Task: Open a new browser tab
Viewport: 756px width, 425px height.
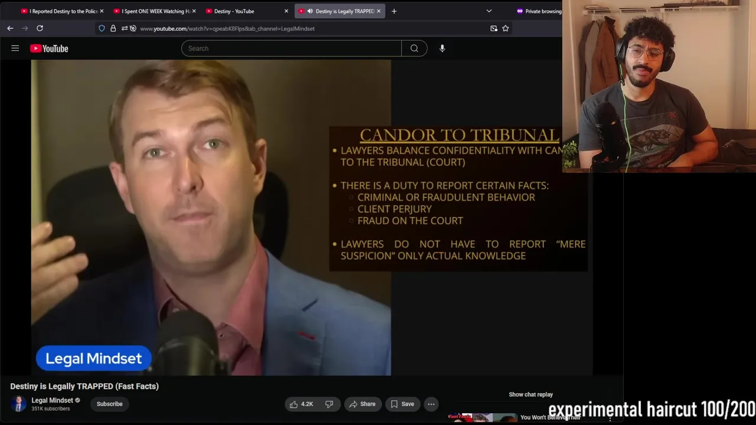Action: 394,11
